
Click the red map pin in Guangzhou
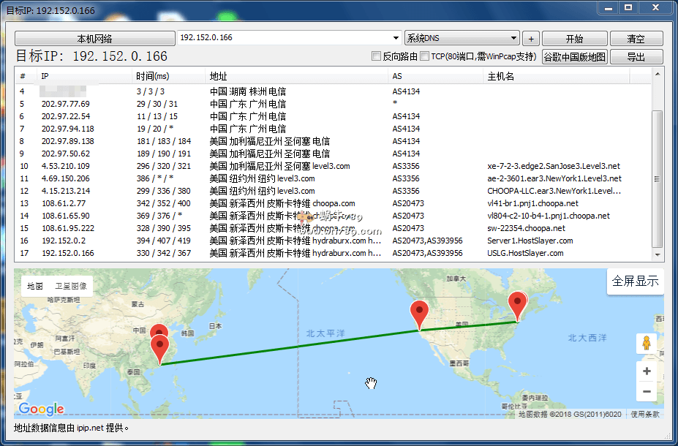tap(159, 347)
